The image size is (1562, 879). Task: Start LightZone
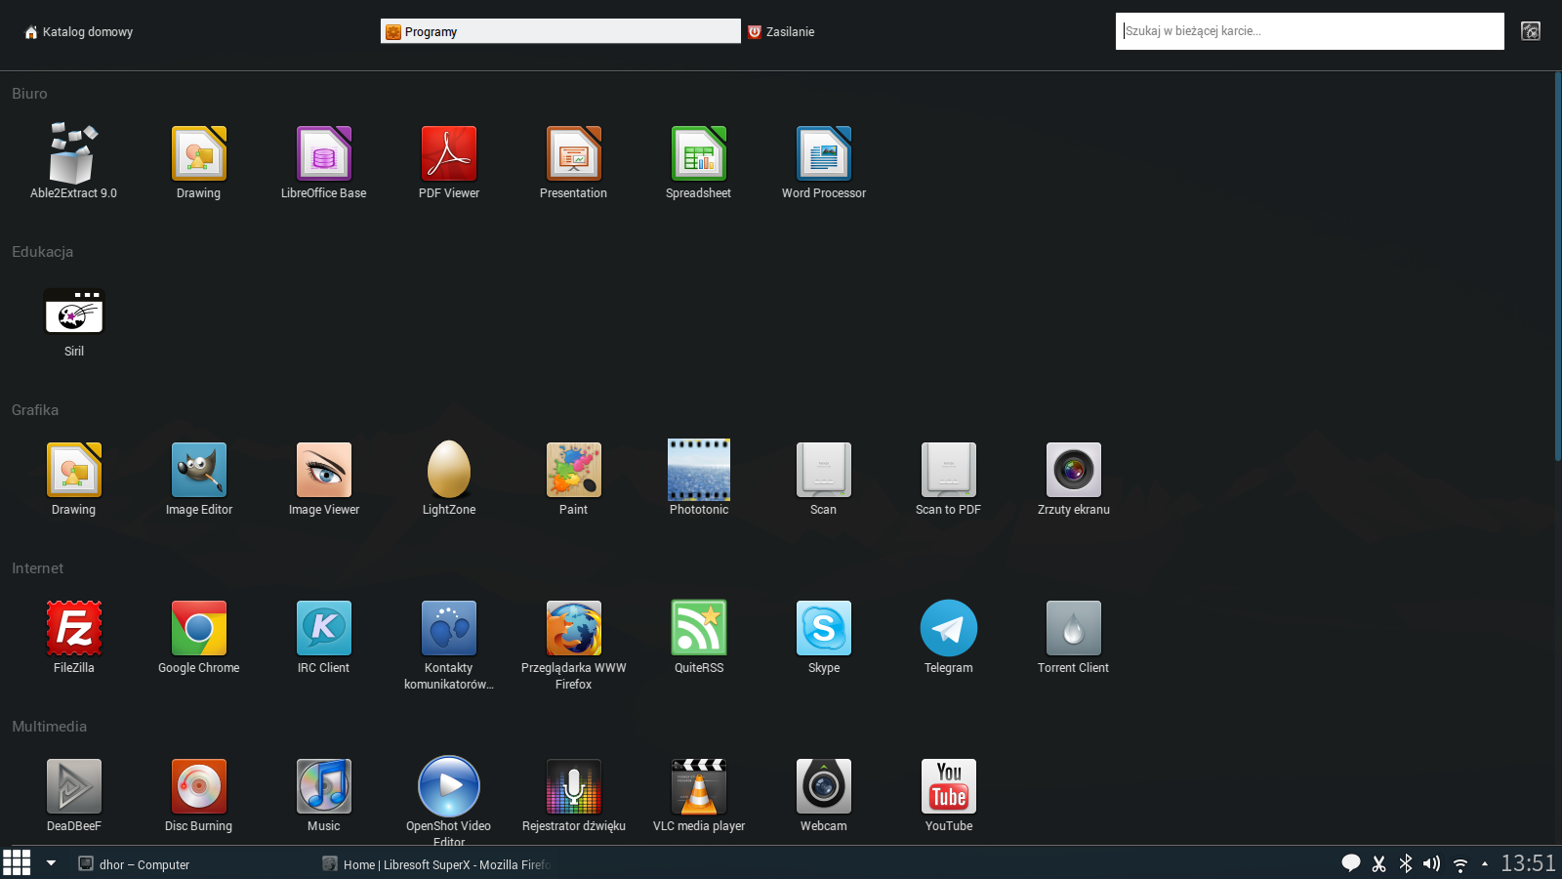point(448,479)
